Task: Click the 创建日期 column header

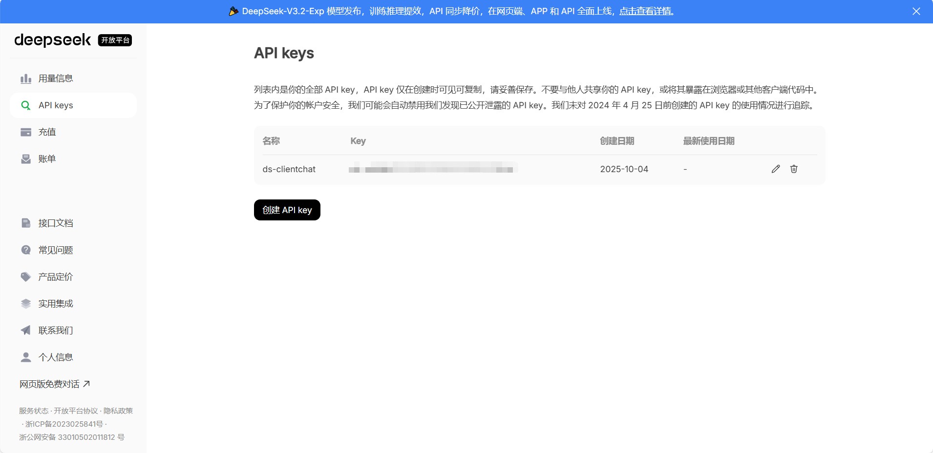Action: pyautogui.click(x=617, y=141)
